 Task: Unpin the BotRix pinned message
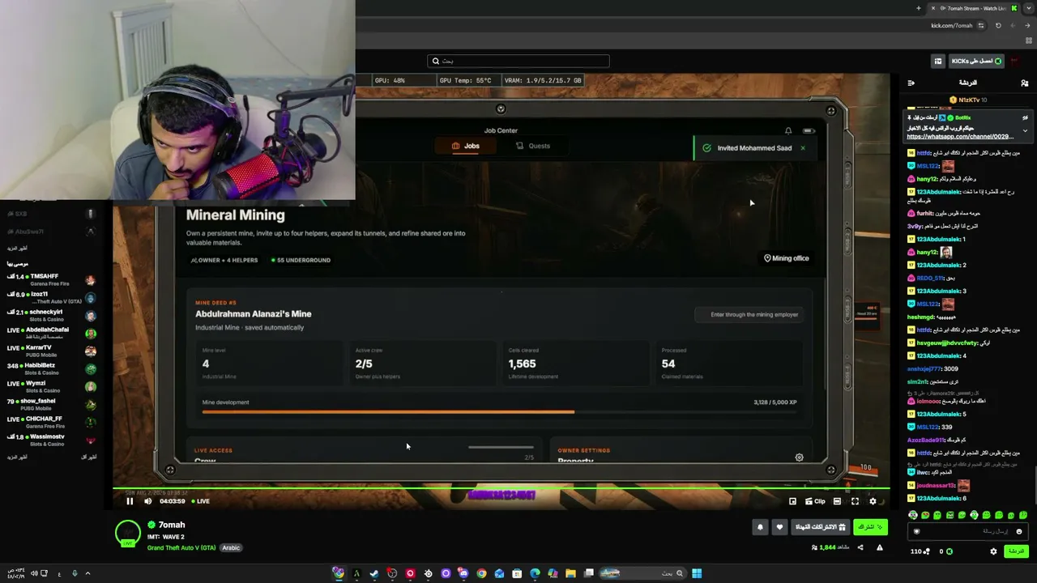coord(1025,117)
